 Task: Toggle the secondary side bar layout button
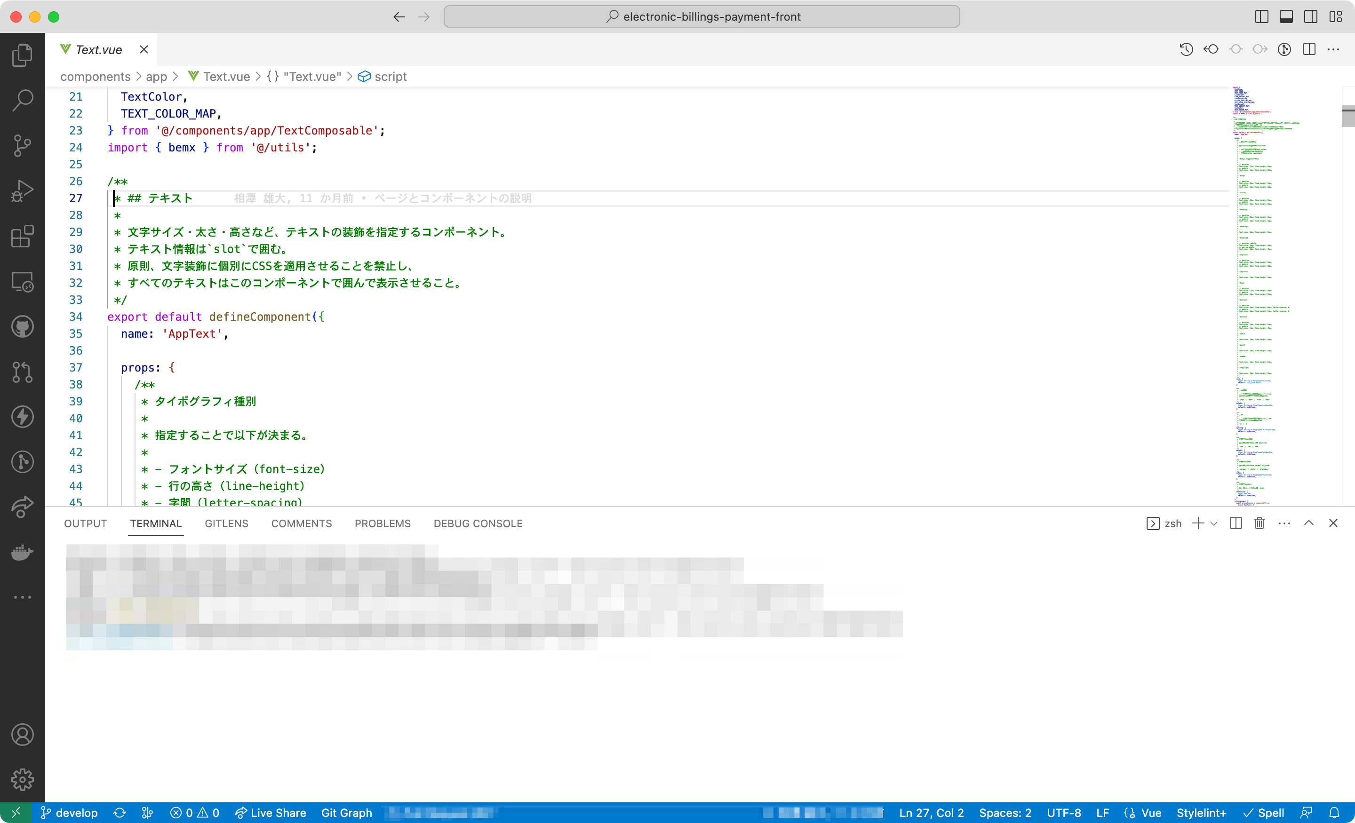tap(1310, 16)
